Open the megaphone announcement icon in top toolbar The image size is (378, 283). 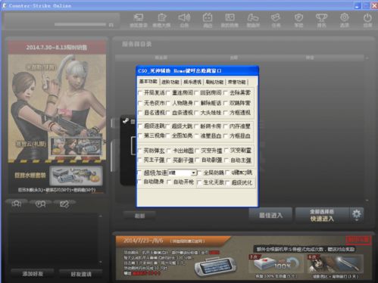click(184, 18)
